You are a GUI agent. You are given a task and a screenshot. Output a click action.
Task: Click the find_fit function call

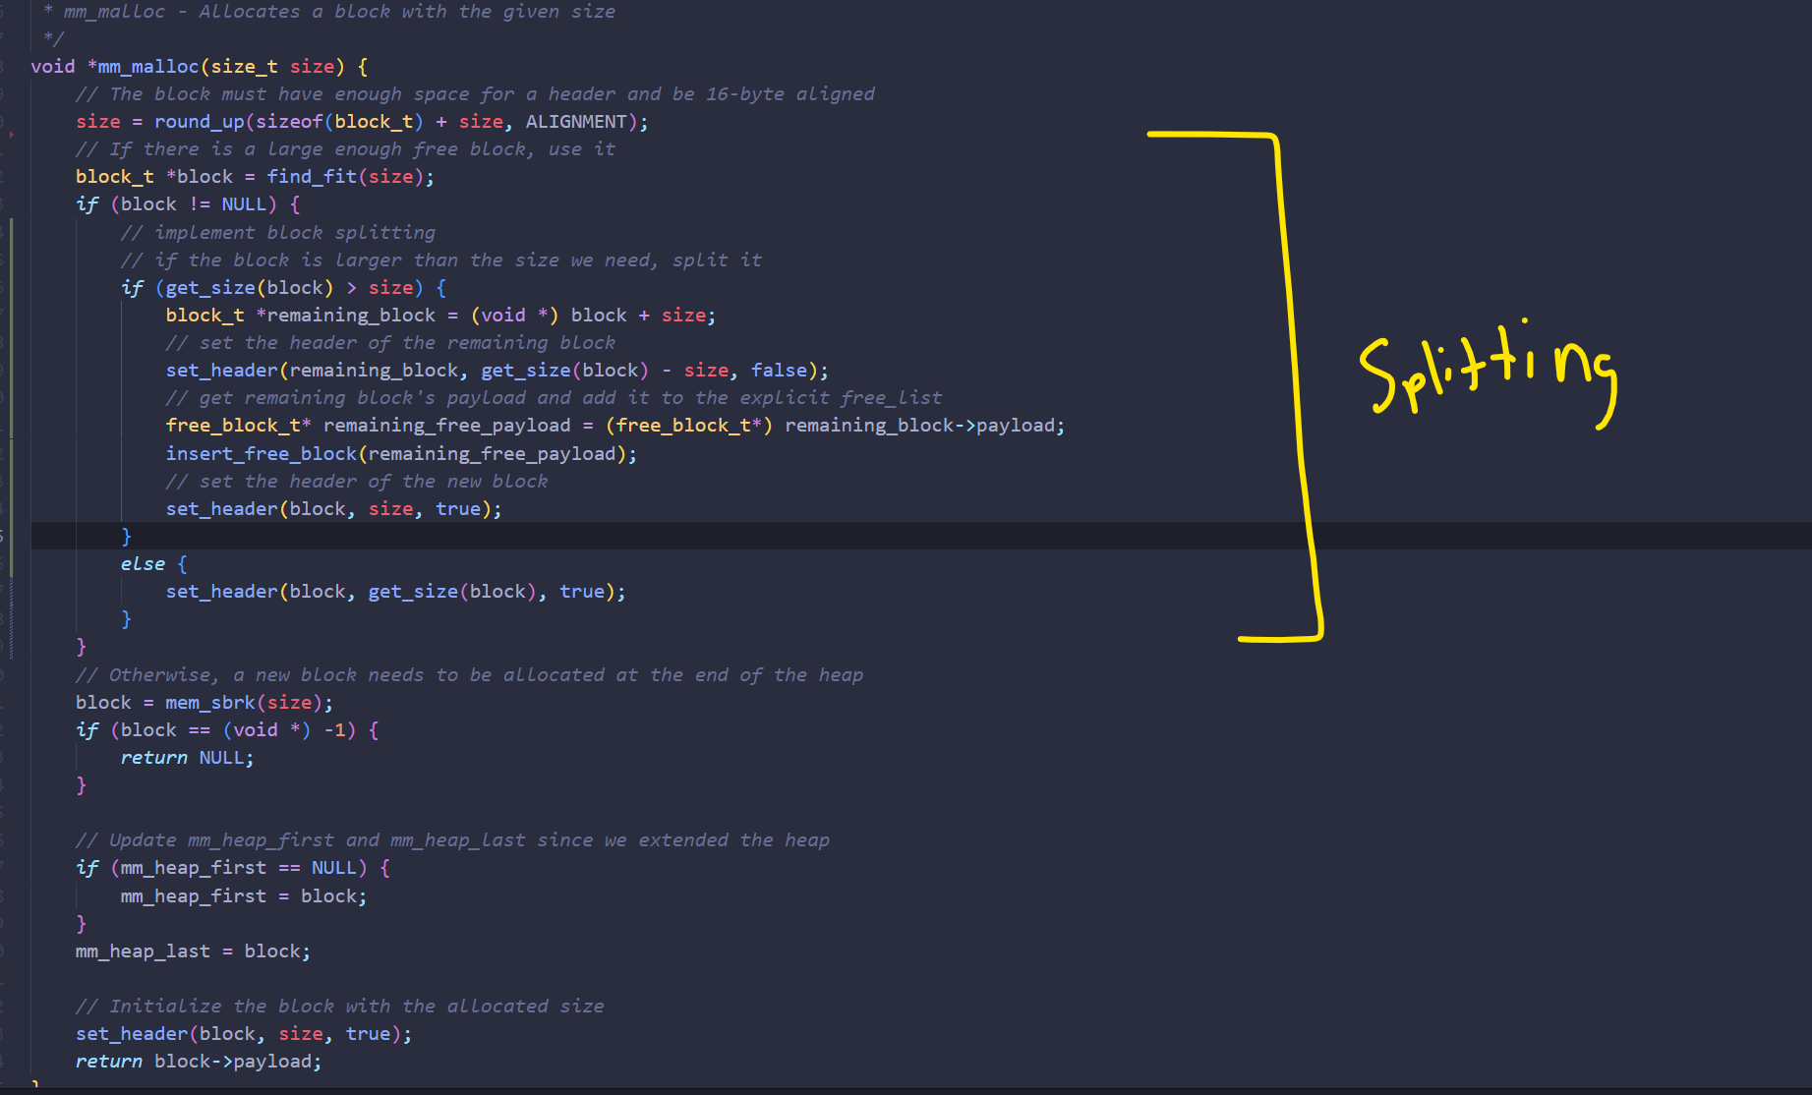(x=312, y=177)
